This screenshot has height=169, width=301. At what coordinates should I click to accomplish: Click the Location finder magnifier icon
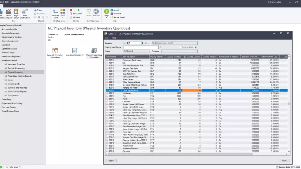tap(148, 43)
